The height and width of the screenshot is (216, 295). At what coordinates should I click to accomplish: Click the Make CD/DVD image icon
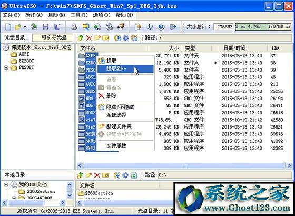(74, 27)
